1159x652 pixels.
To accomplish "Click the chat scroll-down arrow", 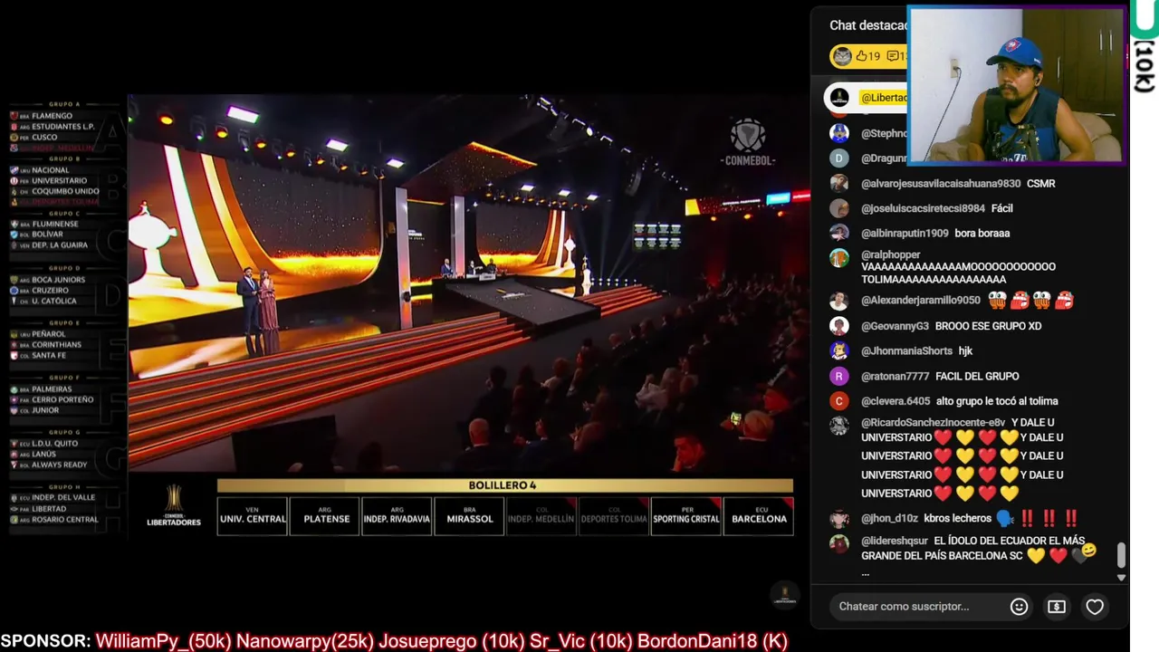I will pos(1121,577).
